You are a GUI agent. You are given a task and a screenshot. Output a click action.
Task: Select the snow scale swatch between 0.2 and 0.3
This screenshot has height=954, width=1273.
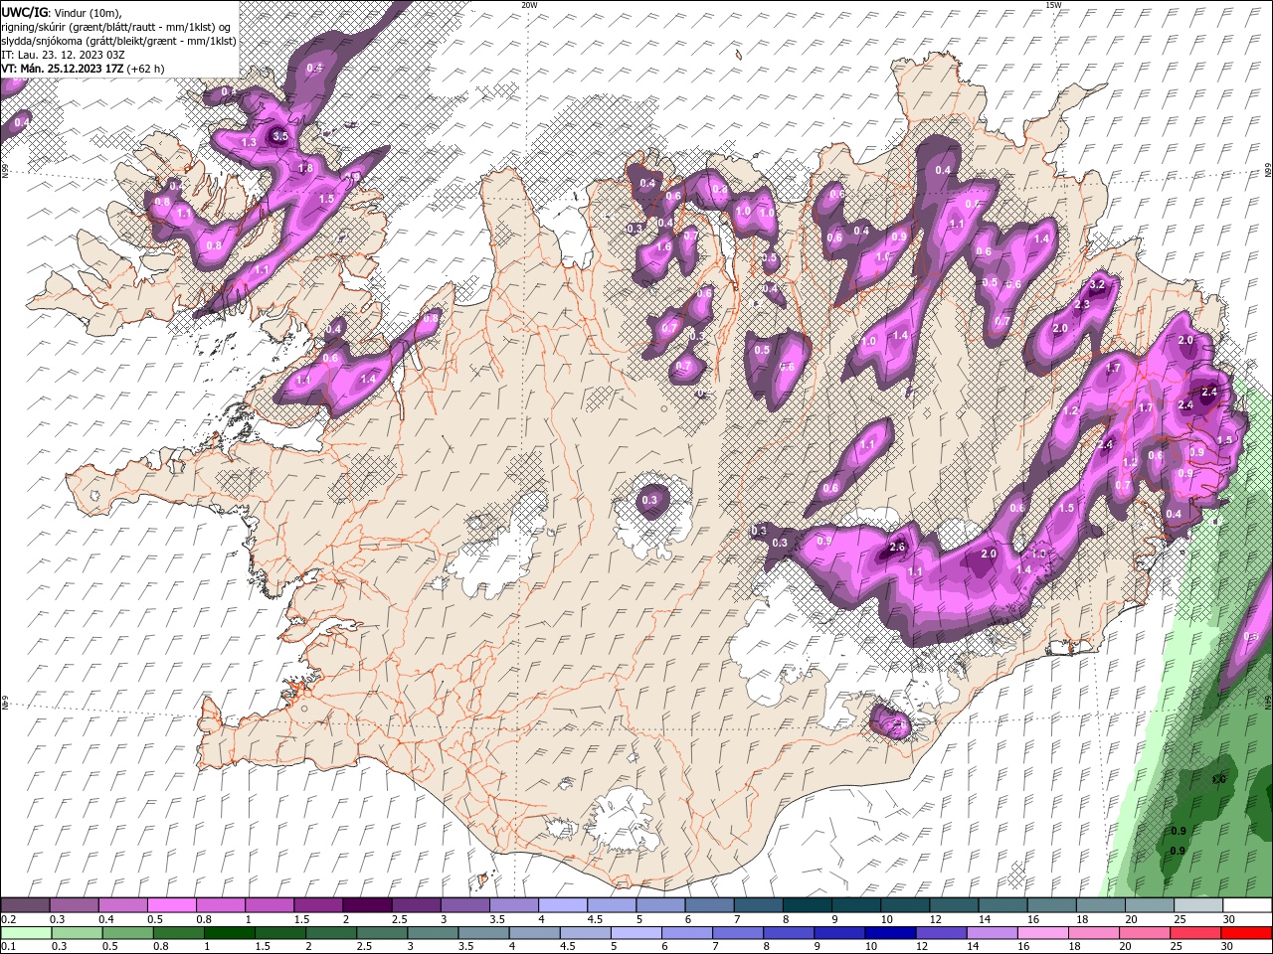tap(25, 905)
